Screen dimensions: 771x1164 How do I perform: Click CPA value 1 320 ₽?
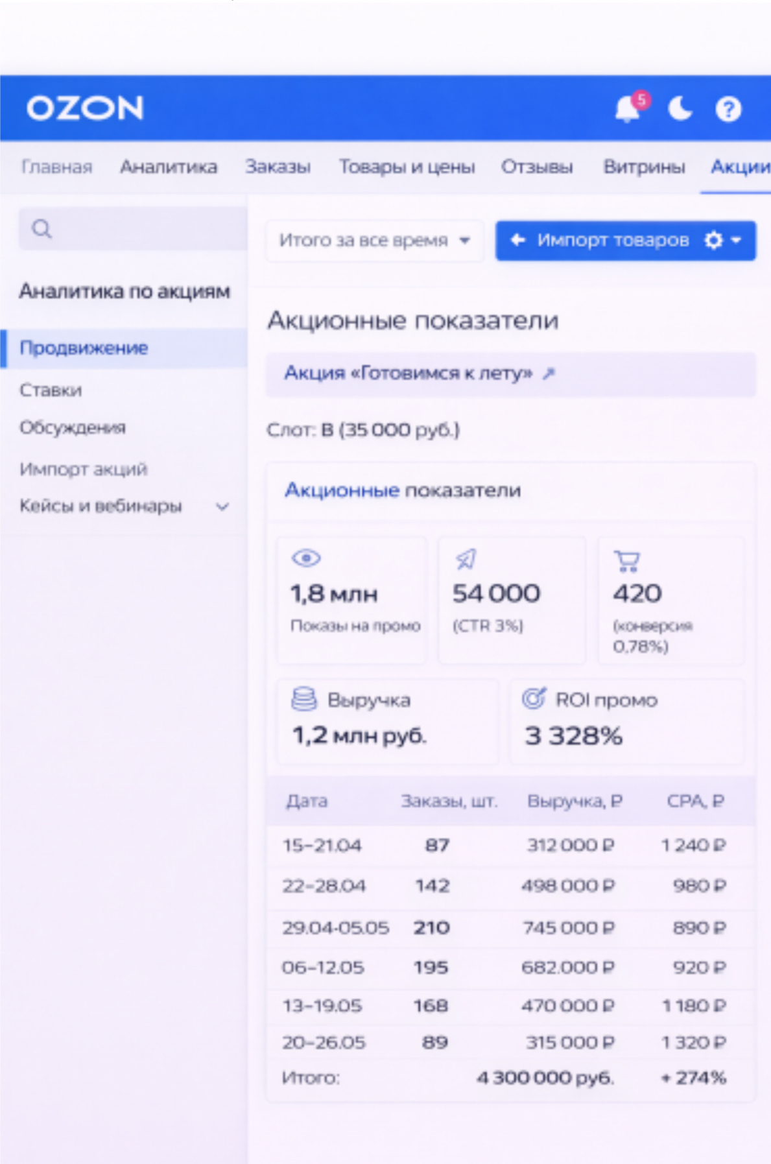693,1043
